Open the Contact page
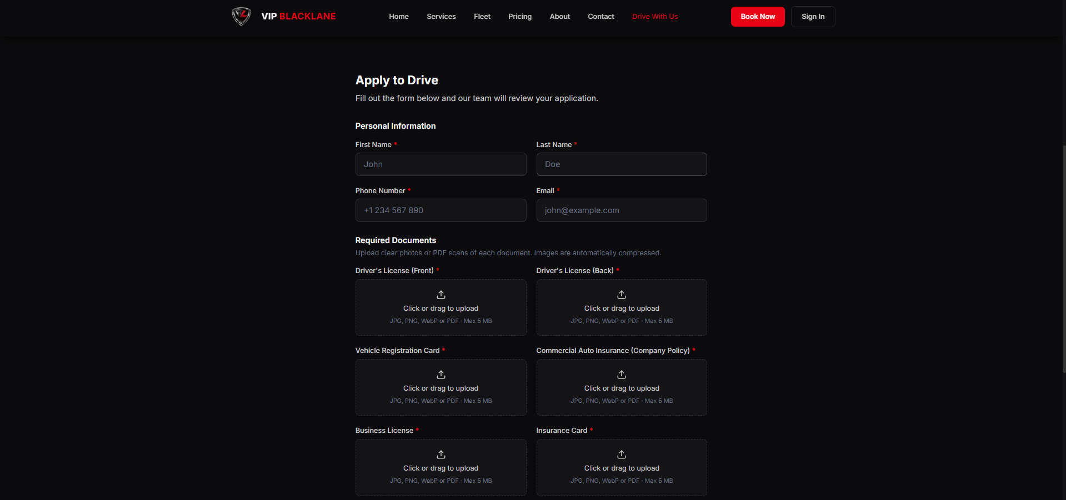 tap(601, 17)
